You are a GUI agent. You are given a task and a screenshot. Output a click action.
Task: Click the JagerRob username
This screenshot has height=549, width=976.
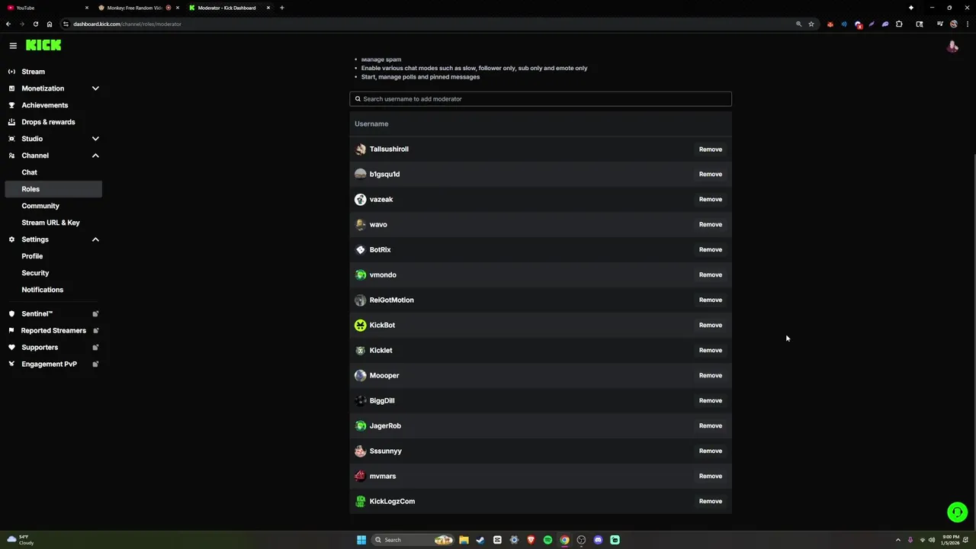(385, 426)
